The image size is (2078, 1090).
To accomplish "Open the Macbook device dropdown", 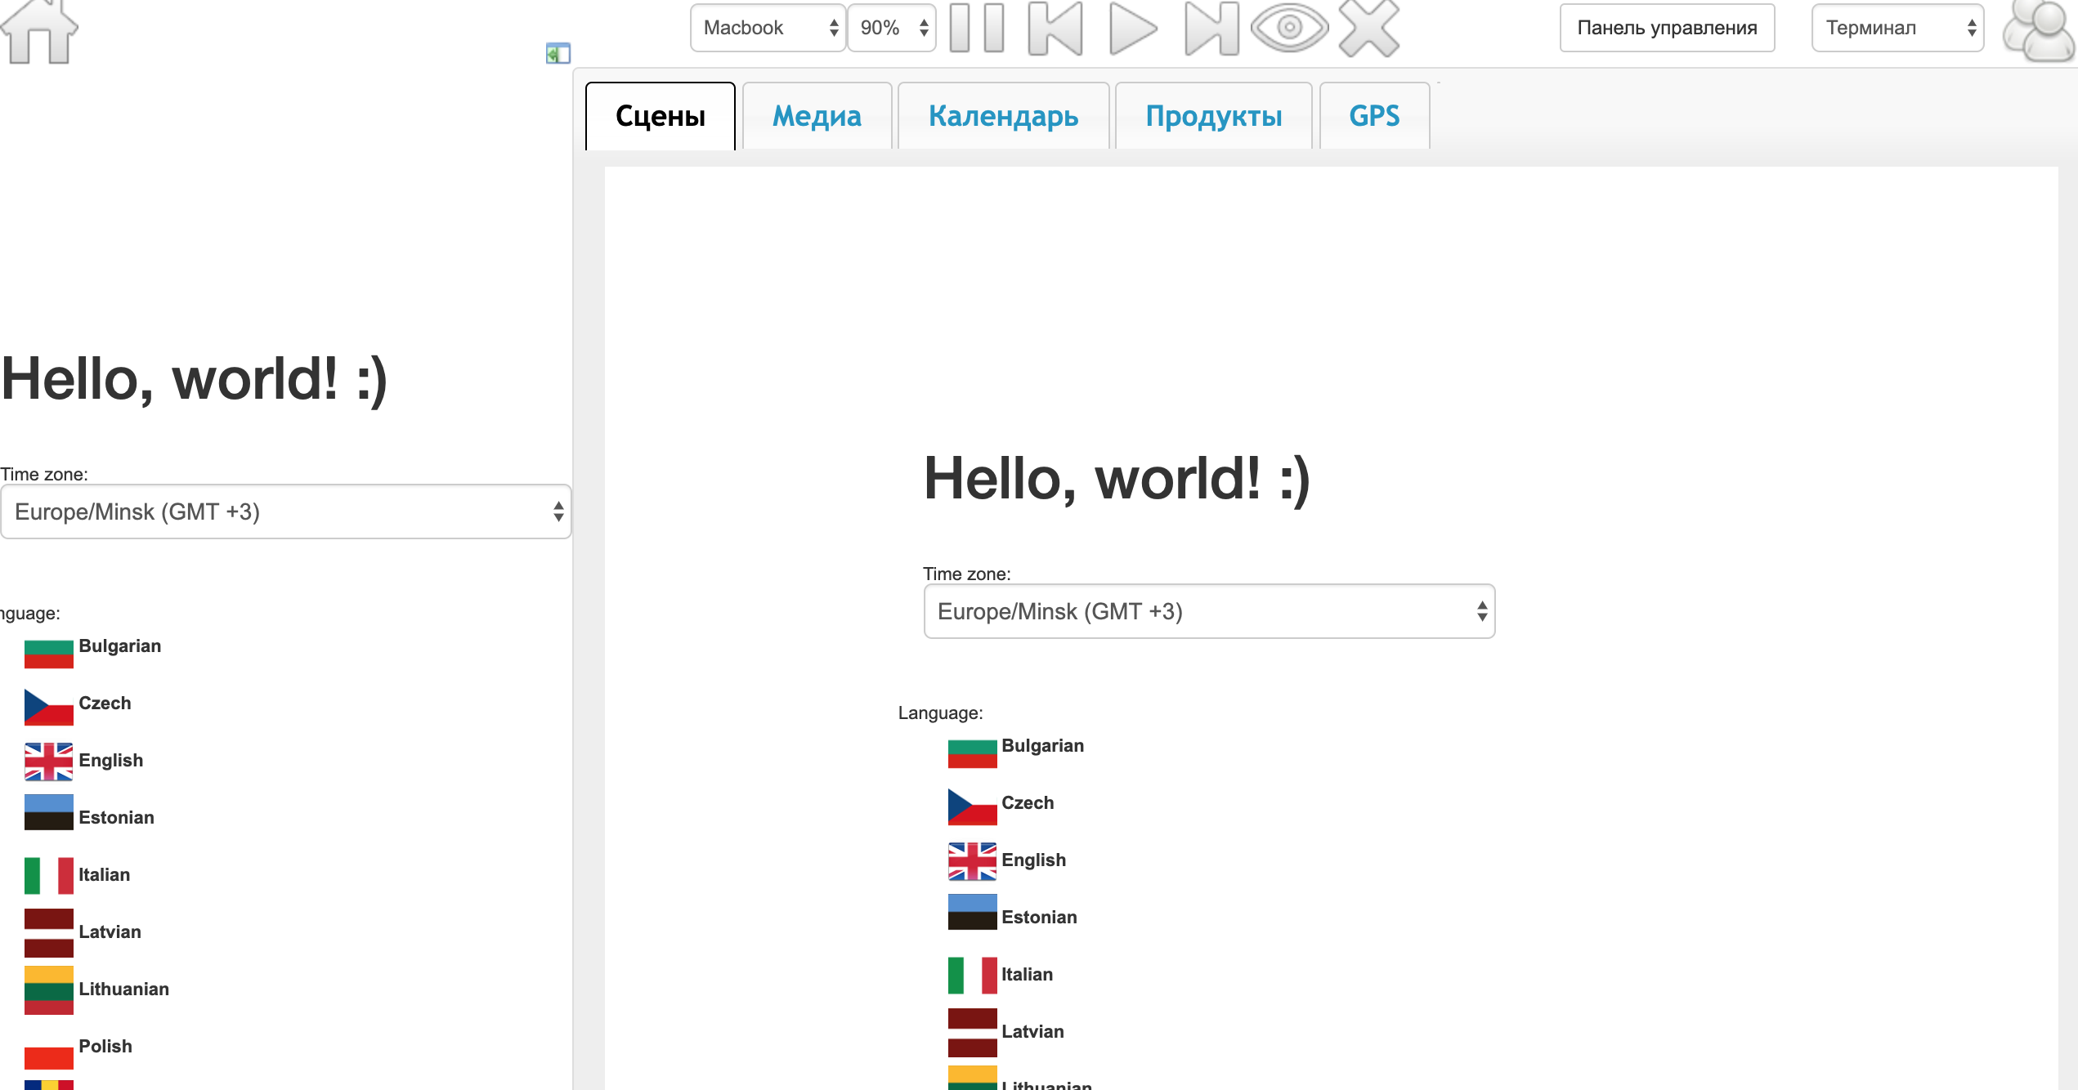I will [x=768, y=28].
